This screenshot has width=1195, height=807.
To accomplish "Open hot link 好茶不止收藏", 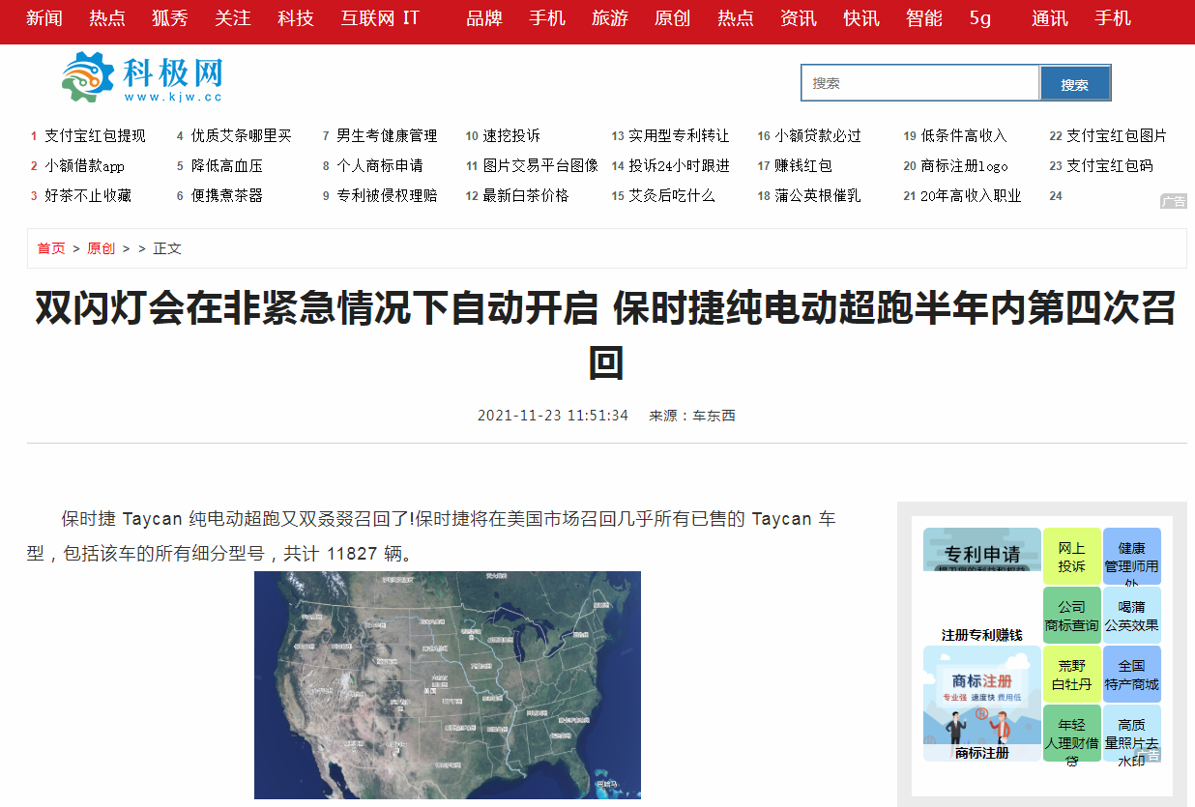I will [88, 196].
